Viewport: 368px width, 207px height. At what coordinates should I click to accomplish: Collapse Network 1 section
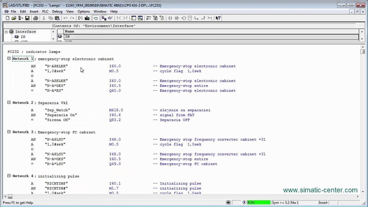pyautogui.click(x=9, y=58)
